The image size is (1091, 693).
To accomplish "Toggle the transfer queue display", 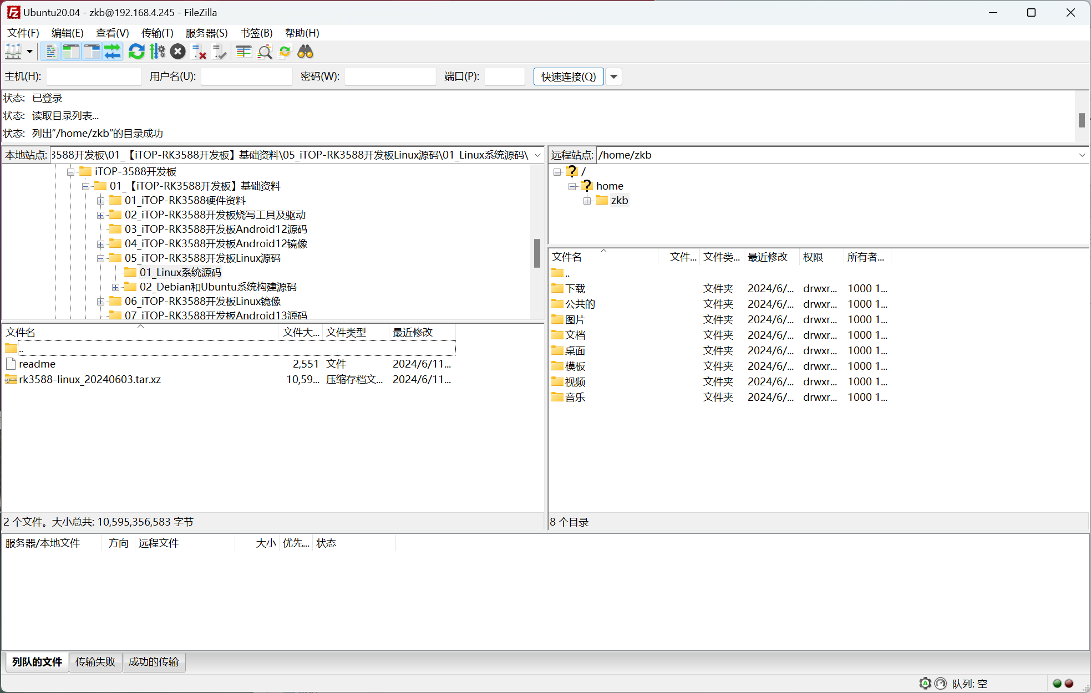I will point(112,52).
